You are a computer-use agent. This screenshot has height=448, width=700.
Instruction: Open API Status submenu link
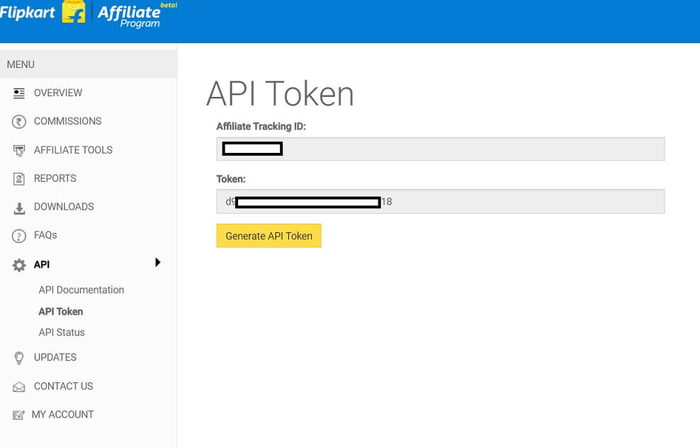pos(62,333)
